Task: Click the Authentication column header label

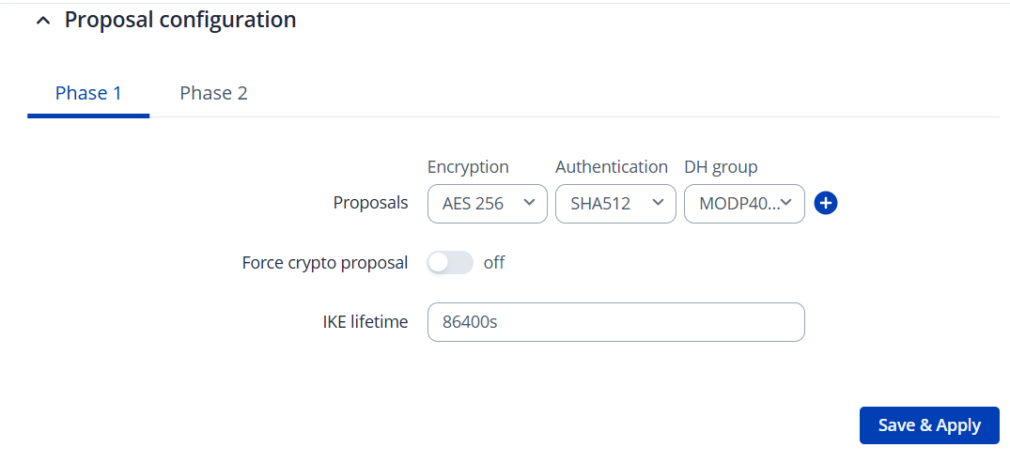Action: click(x=612, y=167)
